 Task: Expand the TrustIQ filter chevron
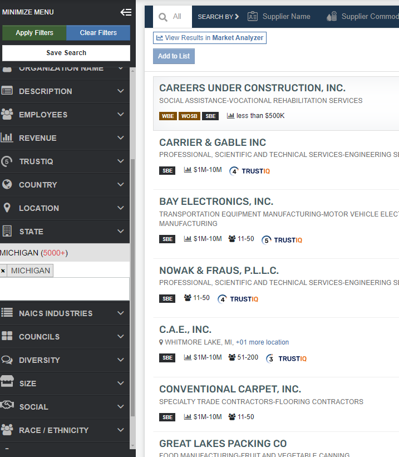point(121,161)
